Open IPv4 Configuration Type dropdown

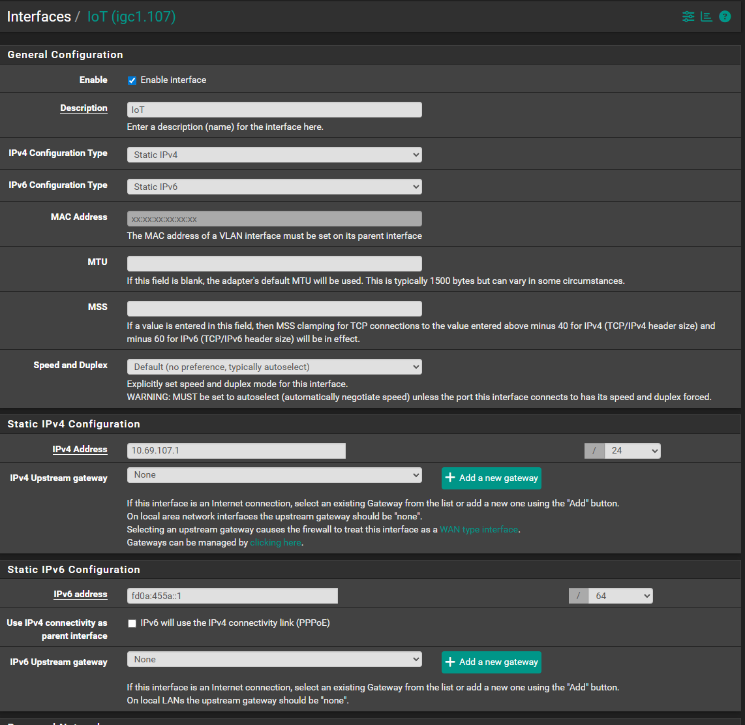274,155
